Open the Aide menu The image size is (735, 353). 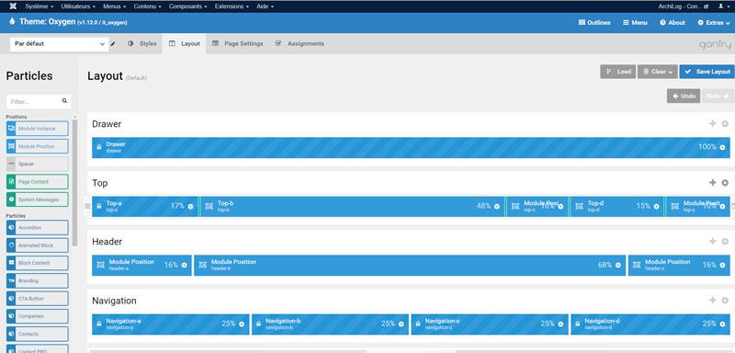coord(265,6)
